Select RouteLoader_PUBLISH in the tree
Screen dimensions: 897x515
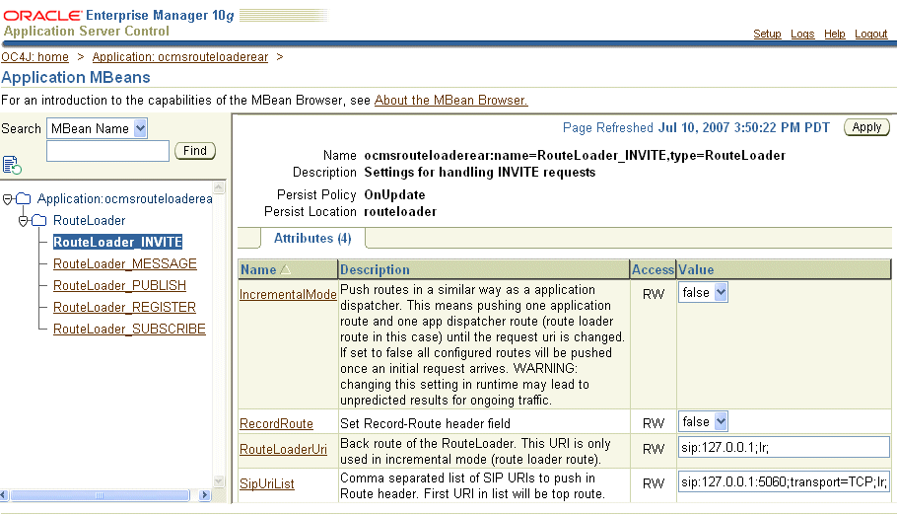click(x=119, y=285)
